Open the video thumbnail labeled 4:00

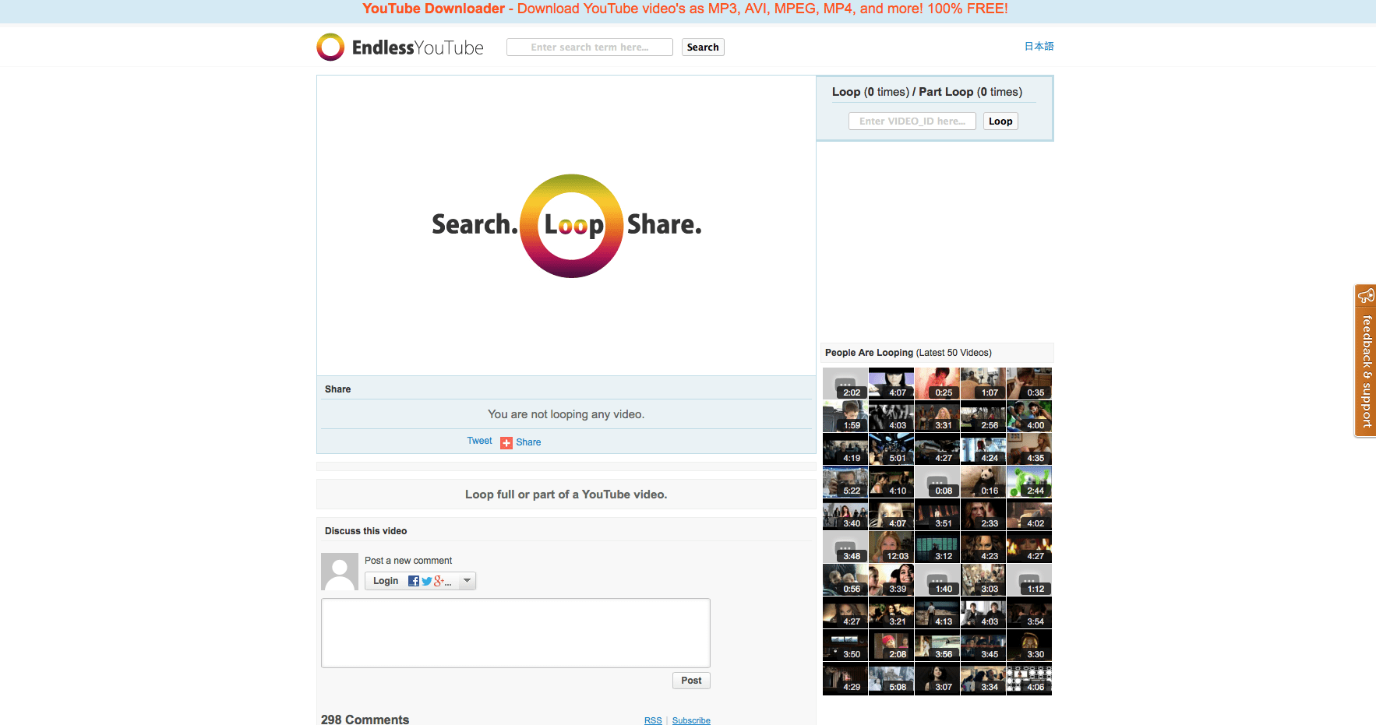(x=1029, y=416)
